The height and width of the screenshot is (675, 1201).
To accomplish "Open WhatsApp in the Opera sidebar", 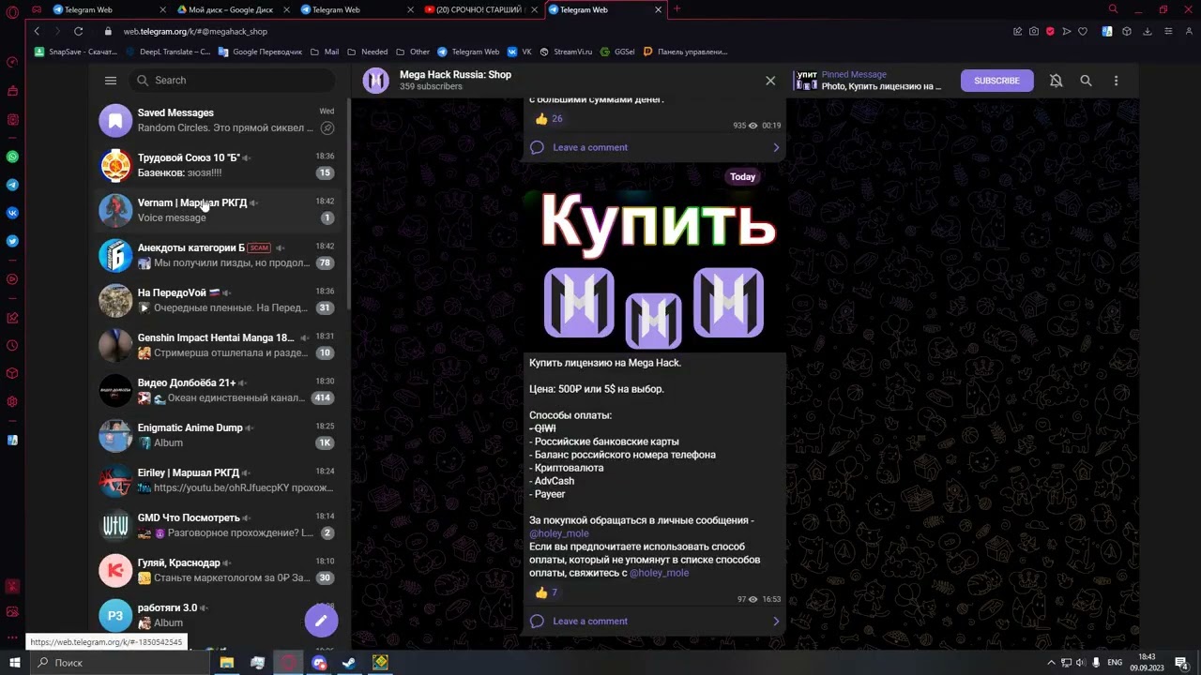I will (12, 157).
